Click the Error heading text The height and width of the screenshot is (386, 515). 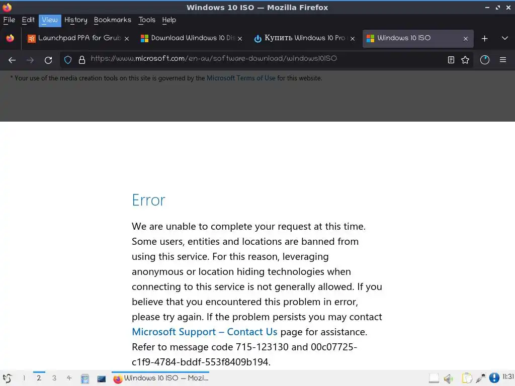(x=148, y=200)
